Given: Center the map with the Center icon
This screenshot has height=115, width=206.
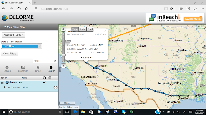Looking at the screenshot, I should click(51, 67).
